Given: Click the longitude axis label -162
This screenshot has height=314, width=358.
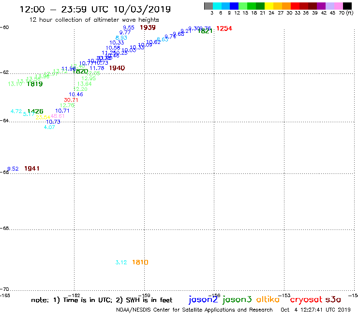Looking at the screenshot, I should pos(74,295).
